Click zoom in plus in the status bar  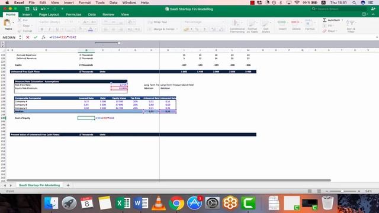[x=359, y=191]
